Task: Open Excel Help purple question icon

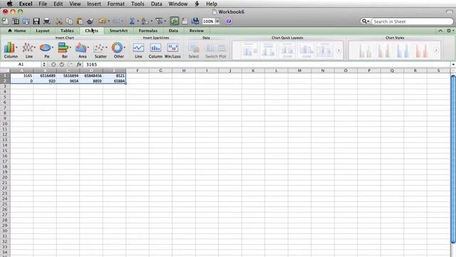Action: pos(229,21)
